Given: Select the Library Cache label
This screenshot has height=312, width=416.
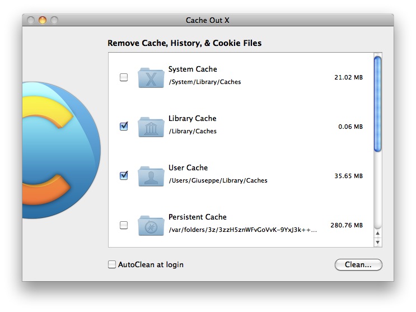Looking at the screenshot, I should (x=193, y=118).
